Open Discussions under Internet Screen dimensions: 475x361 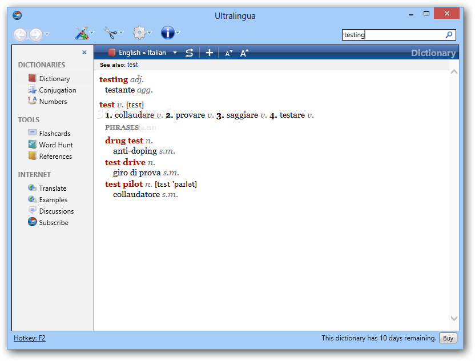pyautogui.click(x=57, y=211)
